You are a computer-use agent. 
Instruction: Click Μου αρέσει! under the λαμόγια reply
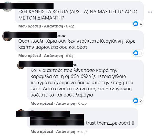pos(42,103)
